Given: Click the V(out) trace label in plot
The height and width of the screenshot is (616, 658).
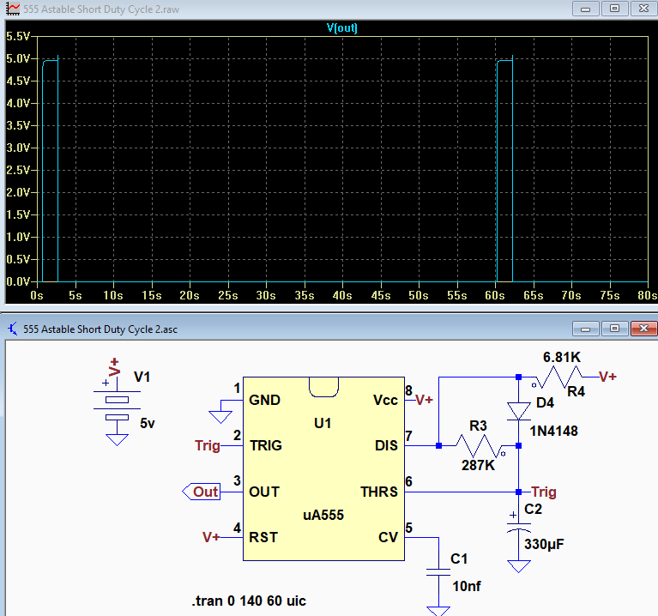Looking at the screenshot, I should [342, 28].
